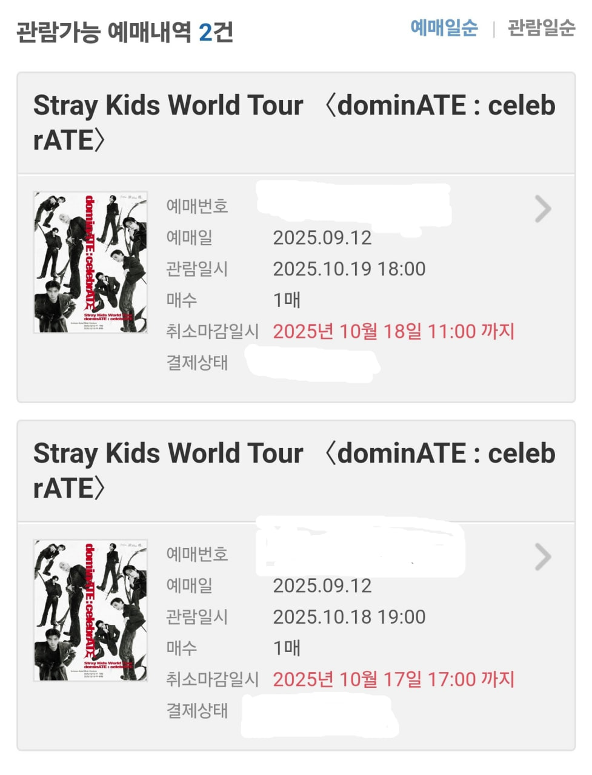Select show time 2025.10.19 18:00

[349, 269]
